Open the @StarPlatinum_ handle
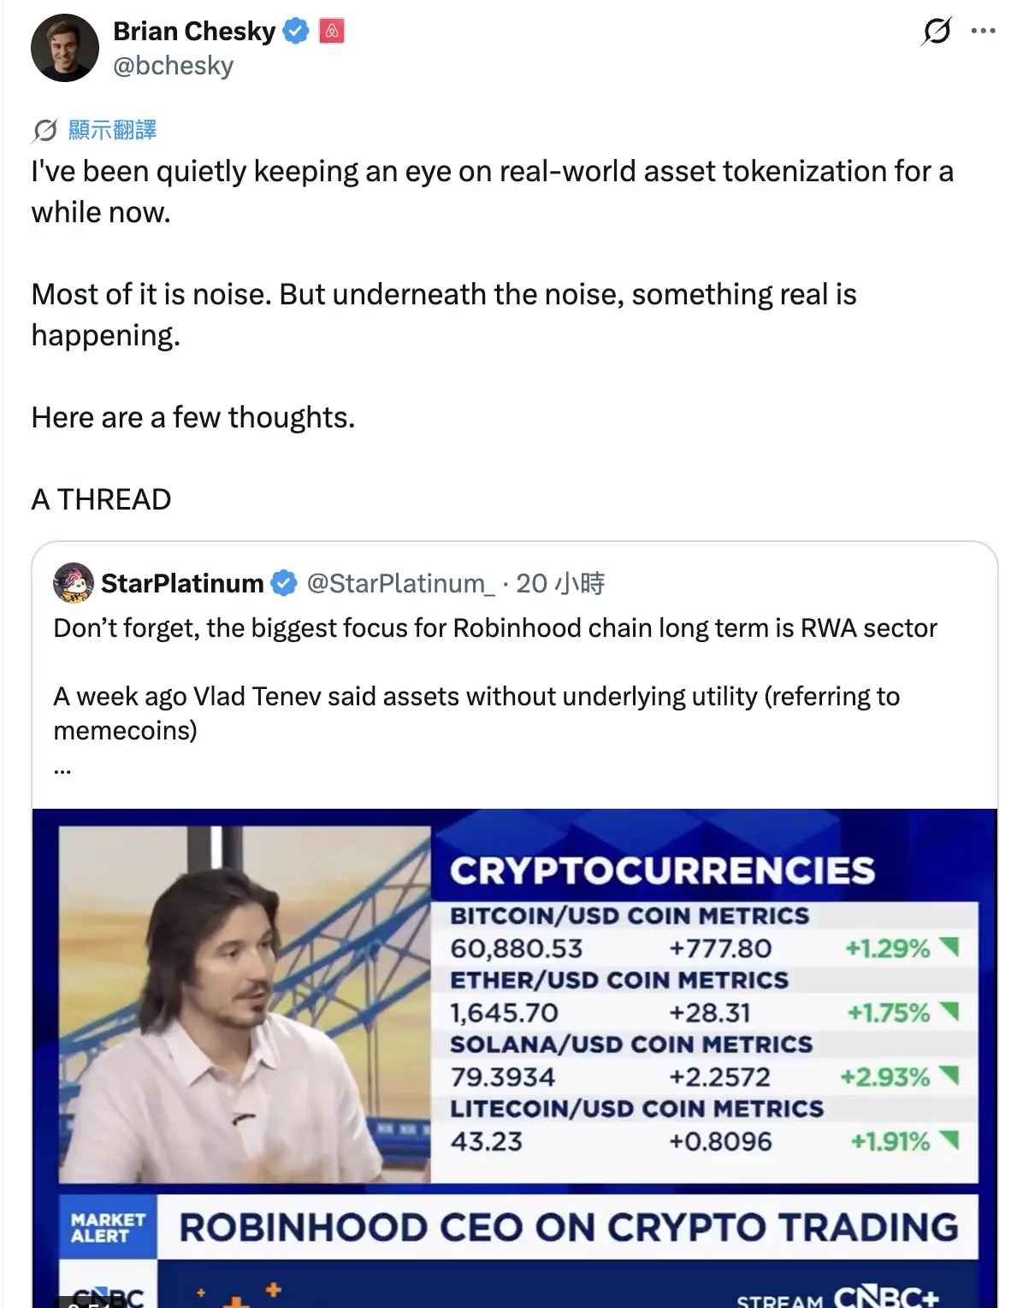This screenshot has width=1023, height=1308. (x=400, y=583)
